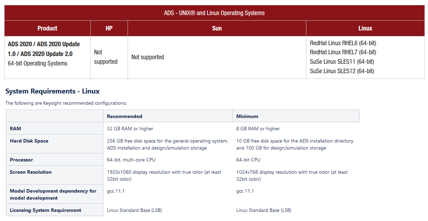The height and width of the screenshot is (221, 428).
Task: Click '10 GB free disk space' minimum cell
Action: [295, 144]
